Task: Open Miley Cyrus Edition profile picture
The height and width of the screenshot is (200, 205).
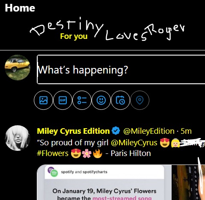Action: pyautogui.click(x=18, y=138)
